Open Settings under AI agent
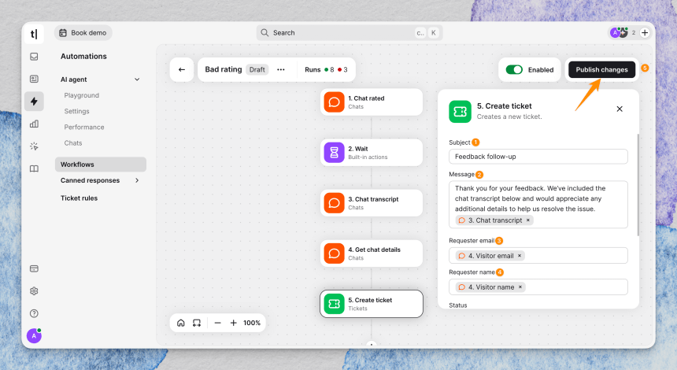677x370 pixels. point(77,111)
